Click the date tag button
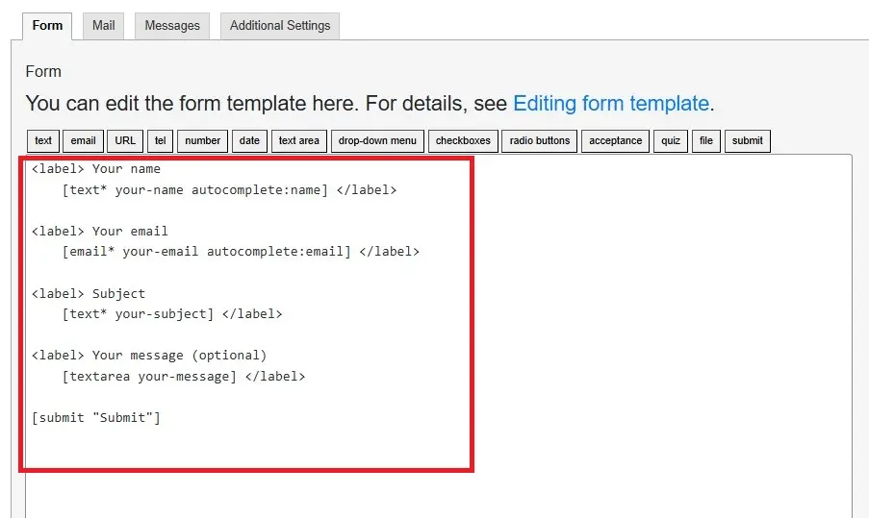Screen dimensions: 869x518 [x=249, y=141]
